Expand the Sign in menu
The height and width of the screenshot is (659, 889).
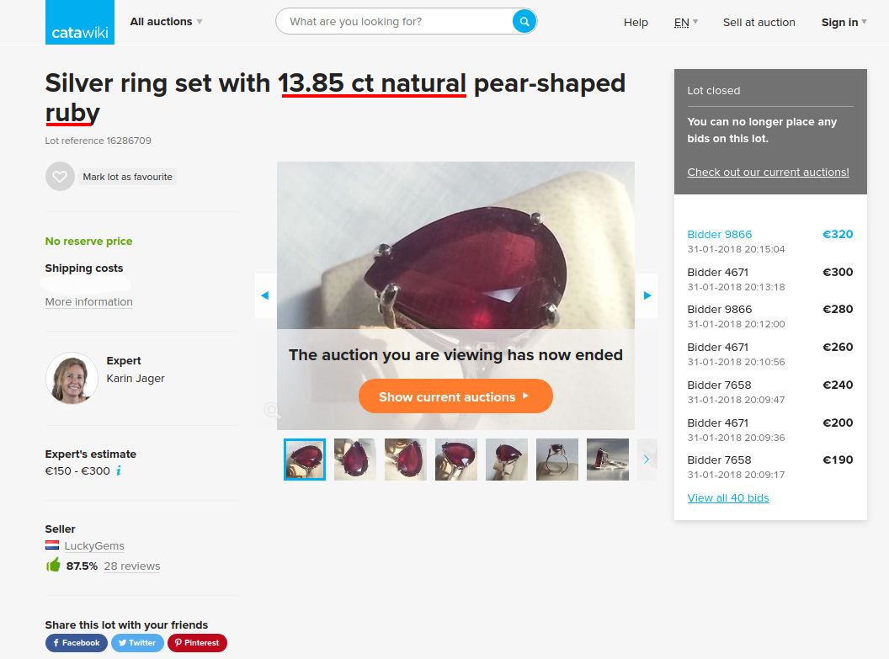pos(844,22)
